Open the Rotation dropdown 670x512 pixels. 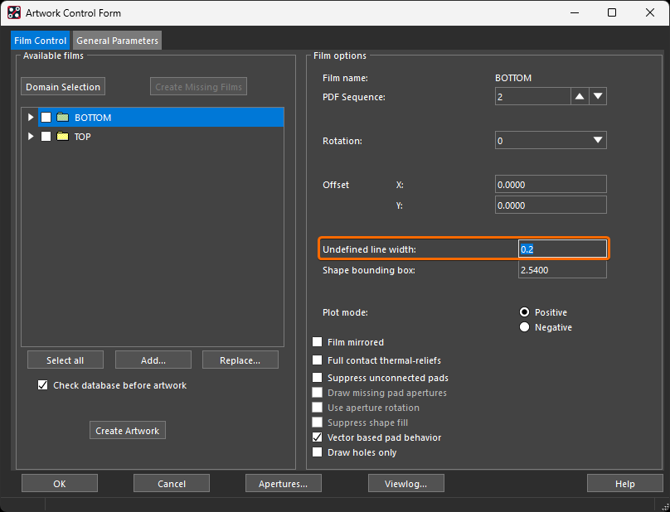[598, 141]
